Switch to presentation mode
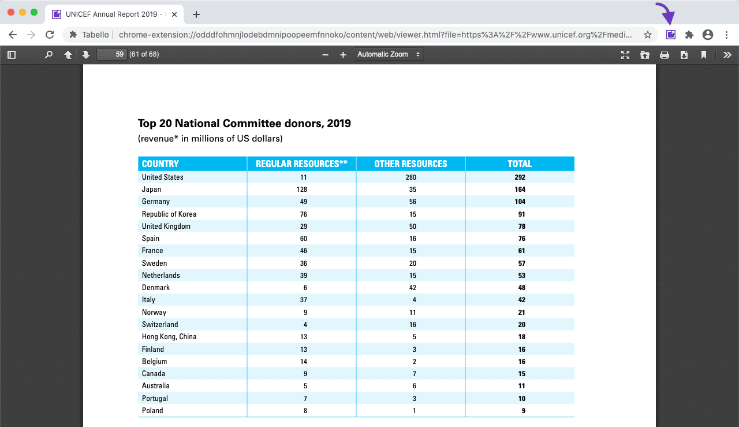Image resolution: width=739 pixels, height=427 pixels. pos(625,54)
